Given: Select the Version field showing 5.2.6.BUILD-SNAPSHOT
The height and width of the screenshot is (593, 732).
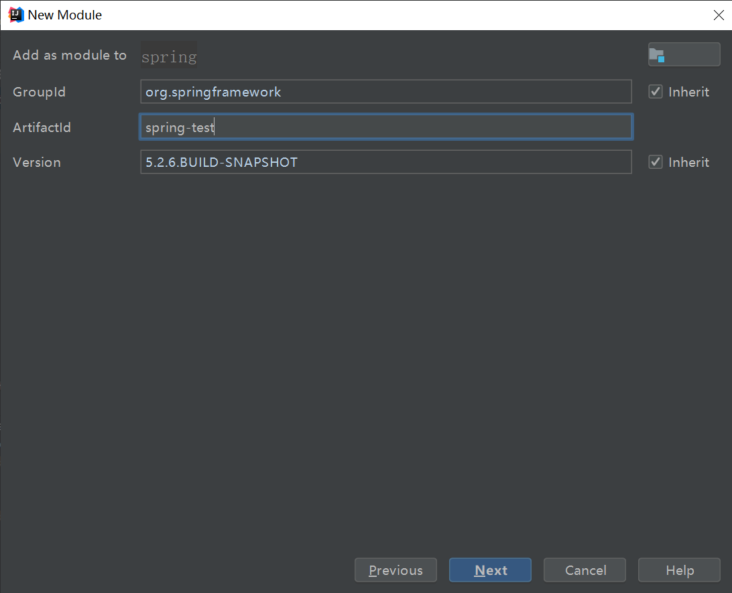Looking at the screenshot, I should (x=385, y=162).
